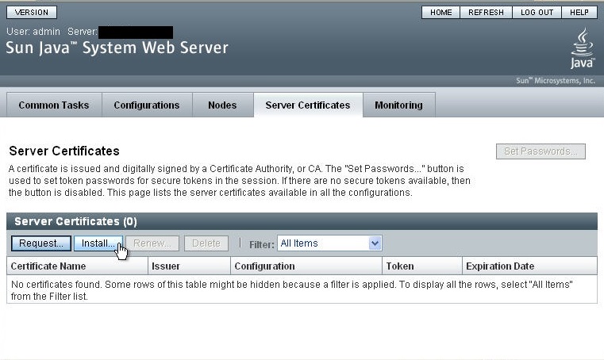
Task: Go to HOME page
Action: coord(441,13)
